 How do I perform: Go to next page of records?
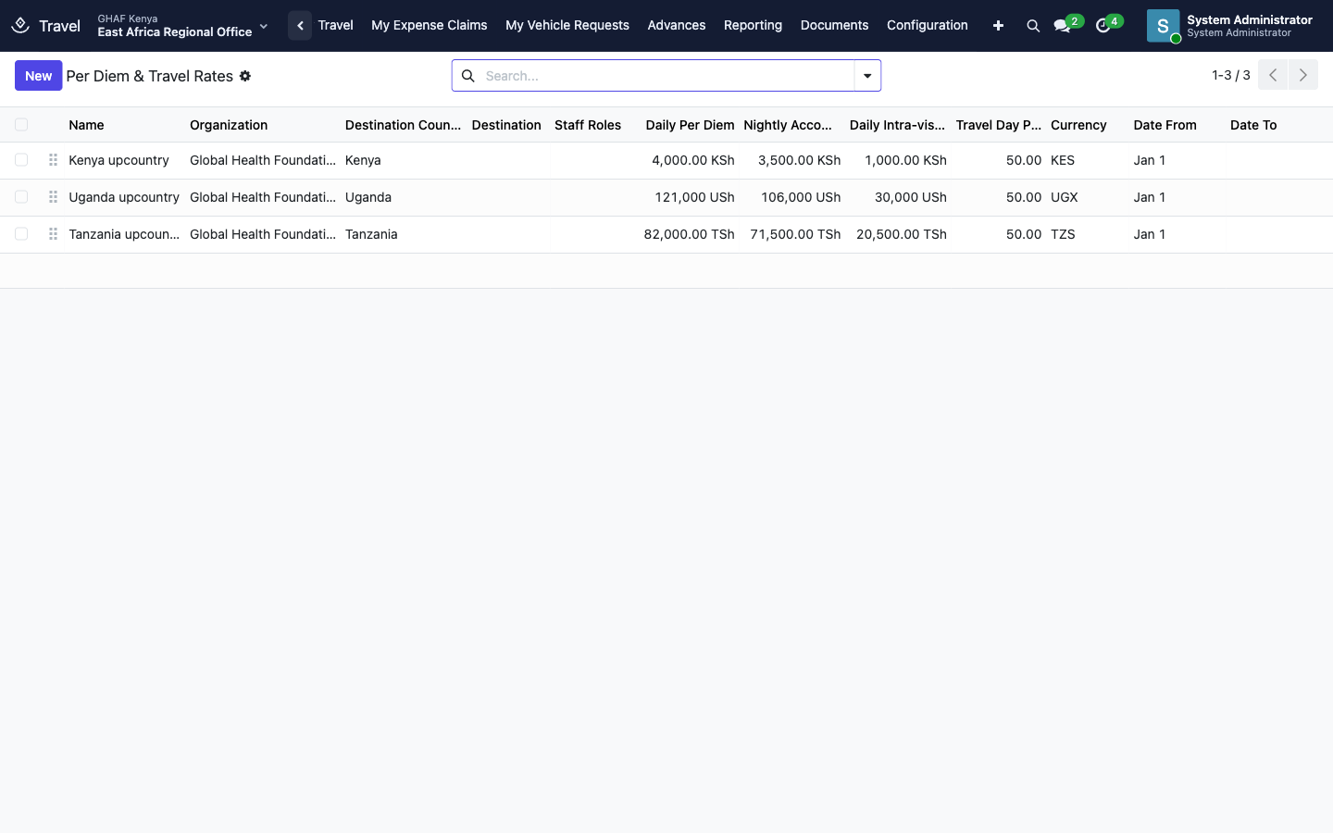1302,75
